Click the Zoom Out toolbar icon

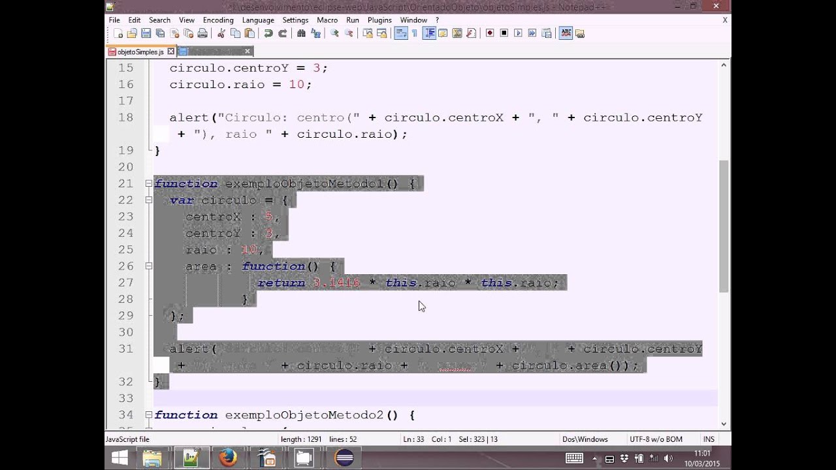(348, 33)
